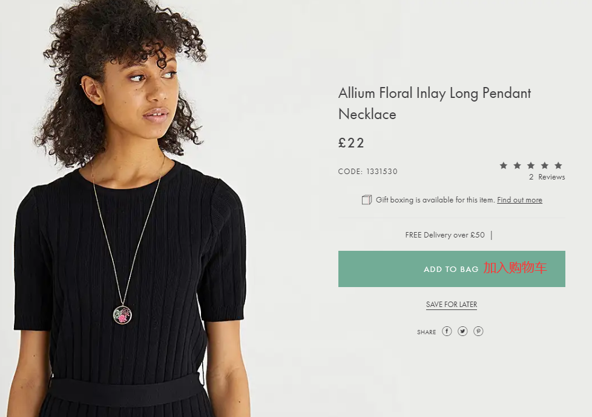
Task: Open the 2 Reviews link
Action: tap(547, 177)
